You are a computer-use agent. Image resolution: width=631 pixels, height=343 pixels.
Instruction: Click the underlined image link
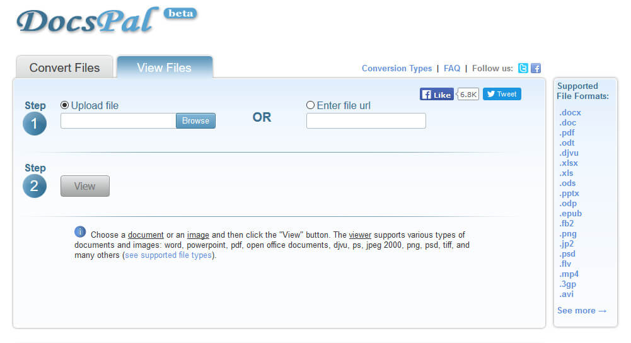198,235
